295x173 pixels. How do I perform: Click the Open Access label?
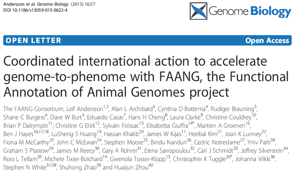[267, 40]
